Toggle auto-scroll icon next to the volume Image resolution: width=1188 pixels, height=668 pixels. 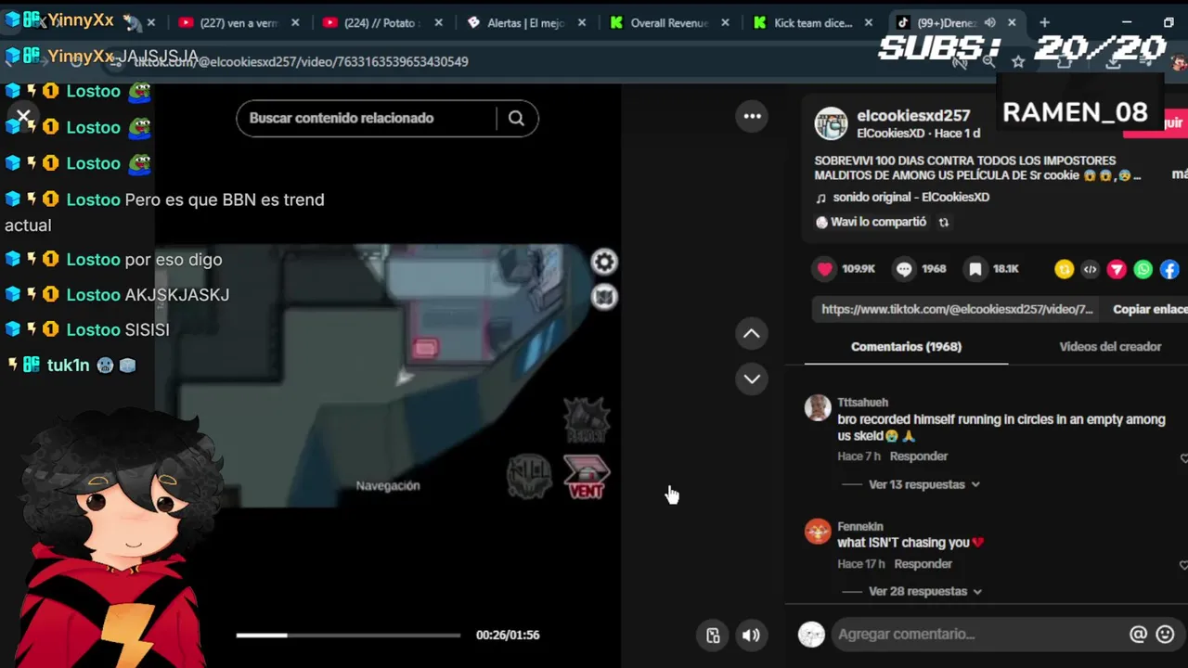tap(713, 636)
